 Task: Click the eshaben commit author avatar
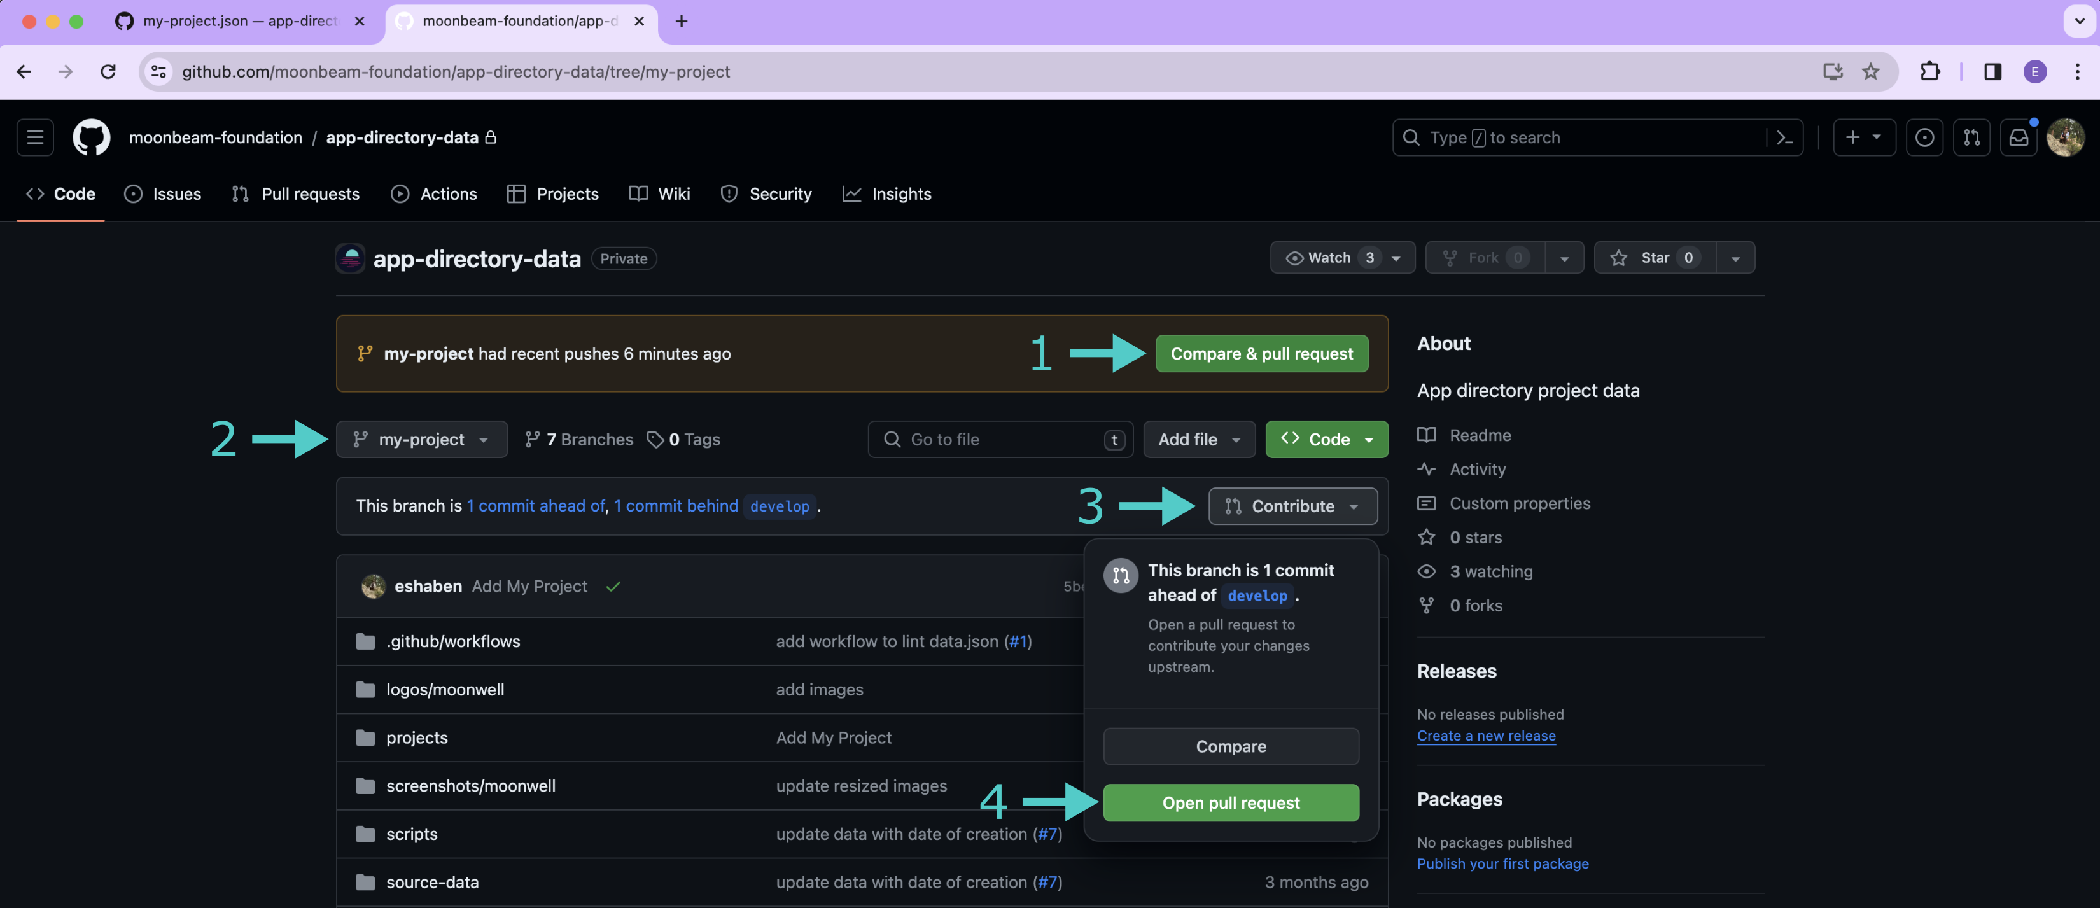pos(374,586)
